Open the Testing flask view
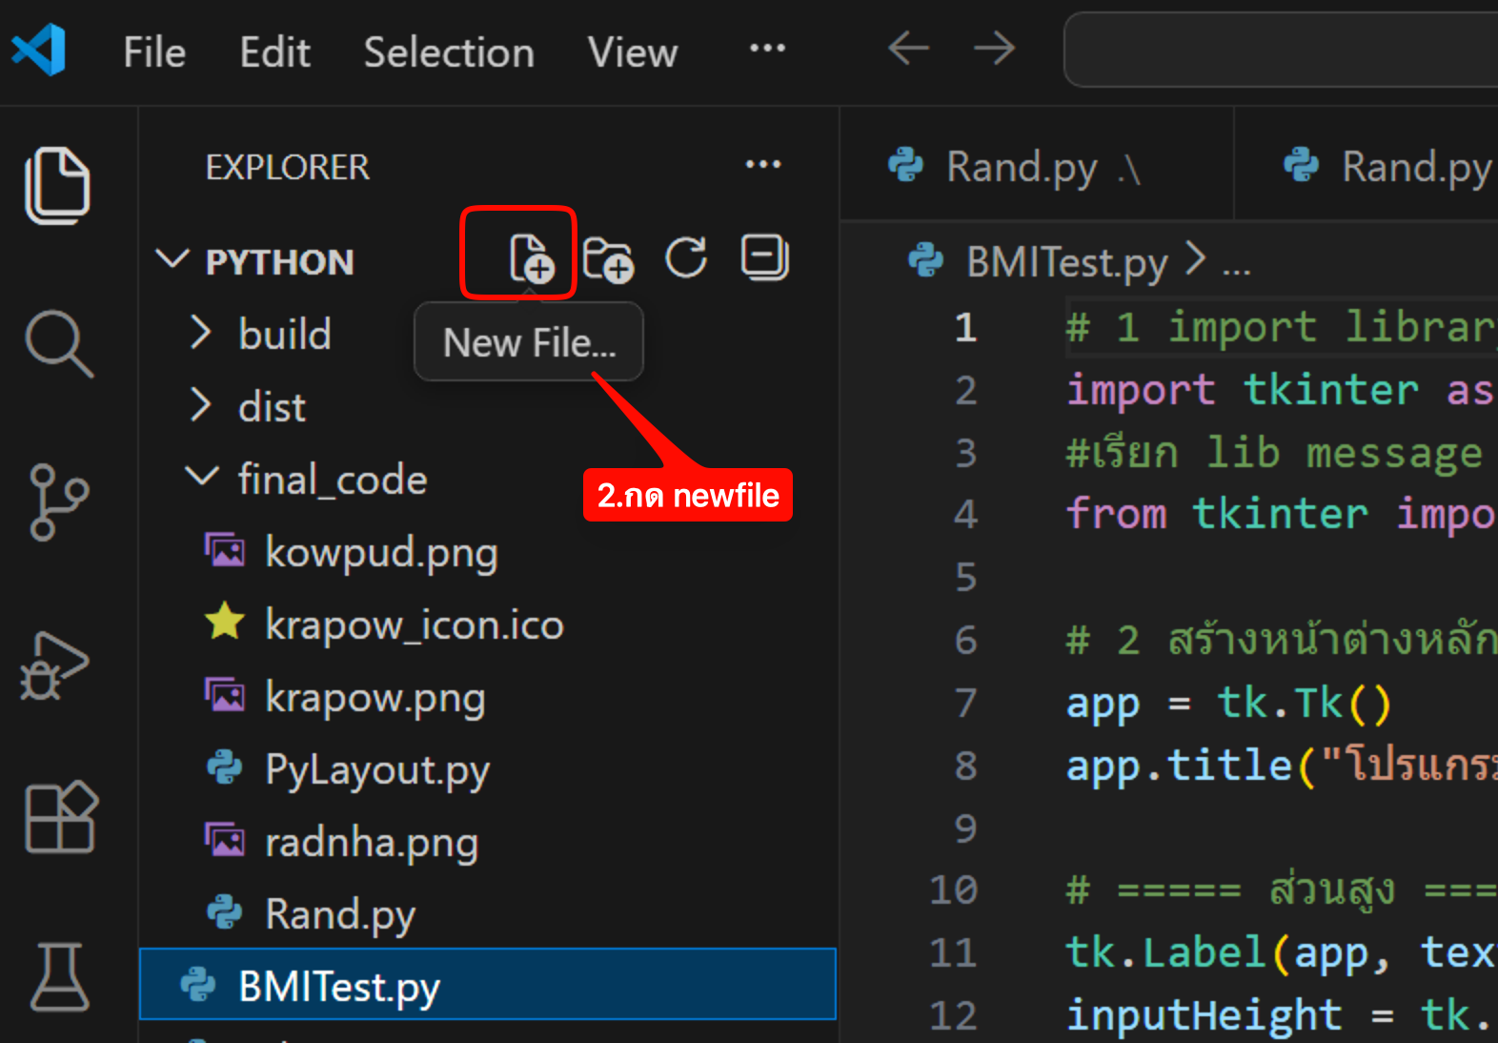Screen dimensions: 1498x1043 59,976
